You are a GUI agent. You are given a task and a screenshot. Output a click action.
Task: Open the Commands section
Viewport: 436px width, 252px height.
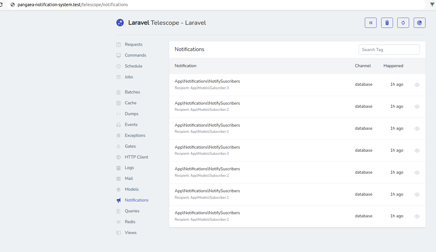[135, 55]
